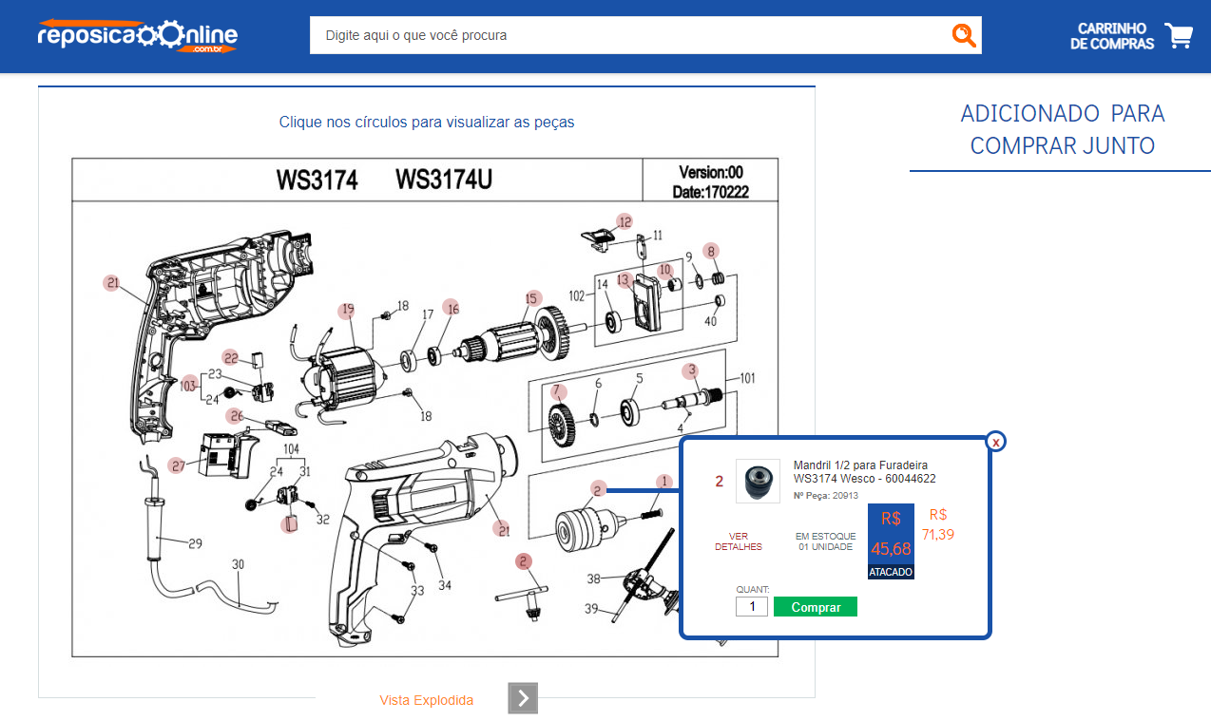Open the shopping cart icon
The height and width of the screenshot is (721, 1211).
[x=1179, y=36]
